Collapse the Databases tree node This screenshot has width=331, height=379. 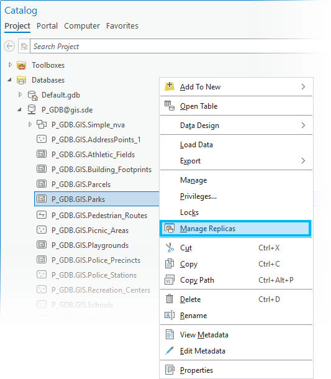pyautogui.click(x=9, y=80)
